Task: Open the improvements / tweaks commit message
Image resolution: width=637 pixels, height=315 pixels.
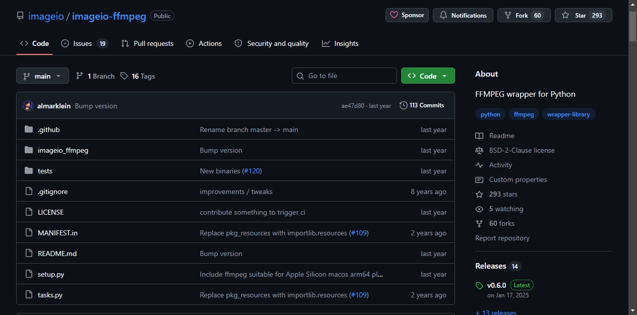Action: [x=236, y=192]
